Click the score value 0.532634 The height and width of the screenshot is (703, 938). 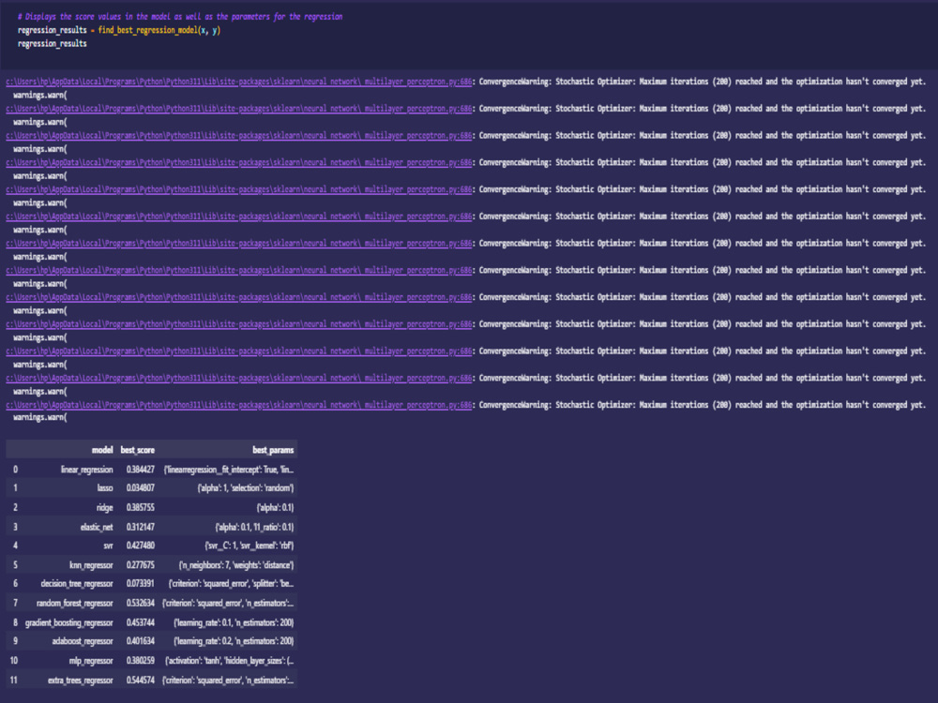(141, 603)
